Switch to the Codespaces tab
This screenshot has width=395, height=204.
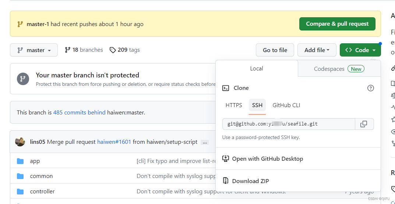point(339,69)
